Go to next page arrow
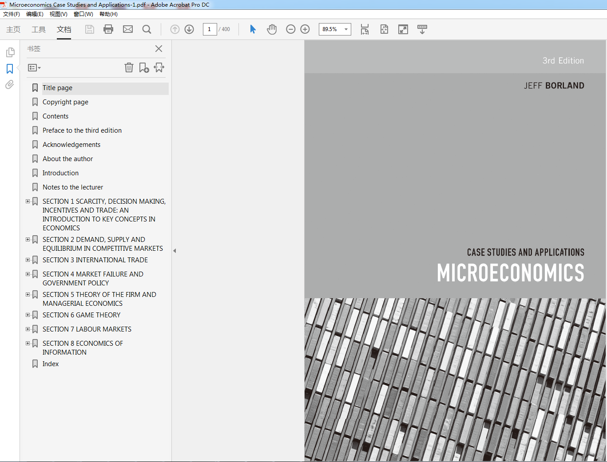This screenshot has width=607, height=462. (189, 29)
